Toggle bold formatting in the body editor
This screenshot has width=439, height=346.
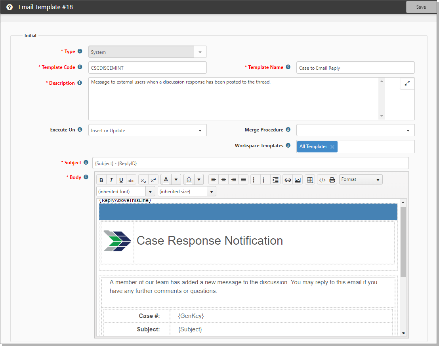tap(101, 180)
